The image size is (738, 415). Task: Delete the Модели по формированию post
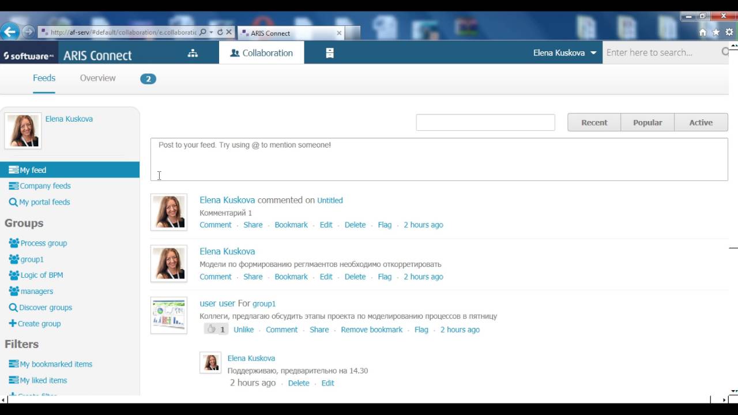355,277
